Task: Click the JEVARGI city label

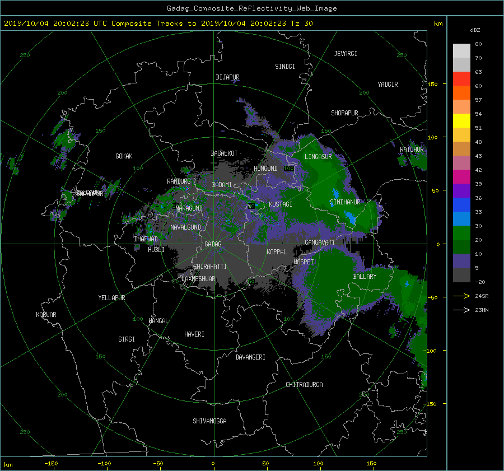Action: (346, 54)
